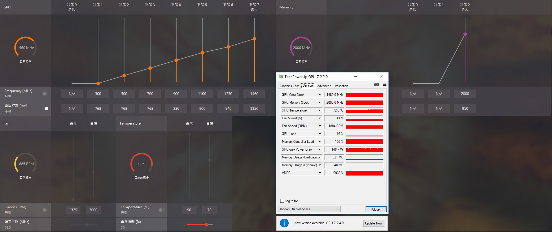Edit State 5 frequency field 1100
Viewport: 552px width, 232px height.
202,94
